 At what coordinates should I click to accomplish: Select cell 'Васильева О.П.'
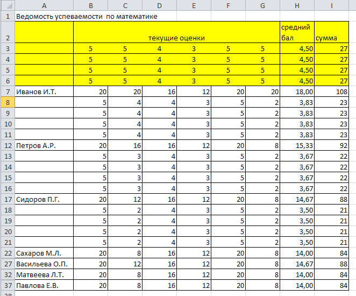pos(44,264)
